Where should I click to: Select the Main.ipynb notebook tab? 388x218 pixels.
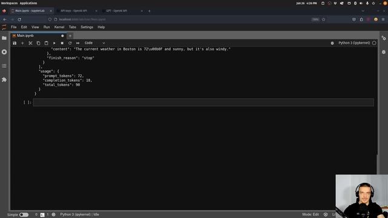pyautogui.click(x=38, y=36)
